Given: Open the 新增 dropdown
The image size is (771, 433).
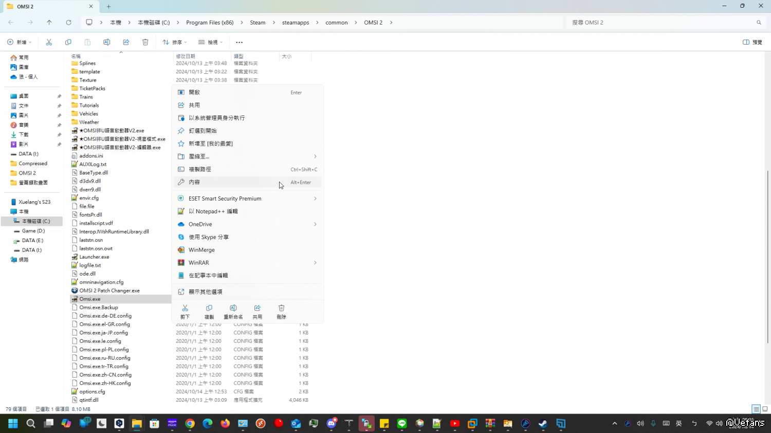Looking at the screenshot, I should [x=20, y=42].
